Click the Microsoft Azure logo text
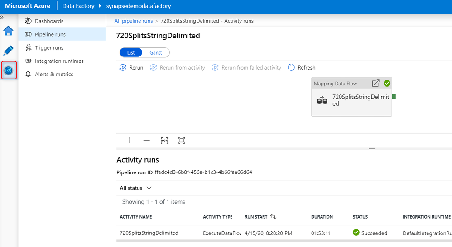 [x=28, y=6]
